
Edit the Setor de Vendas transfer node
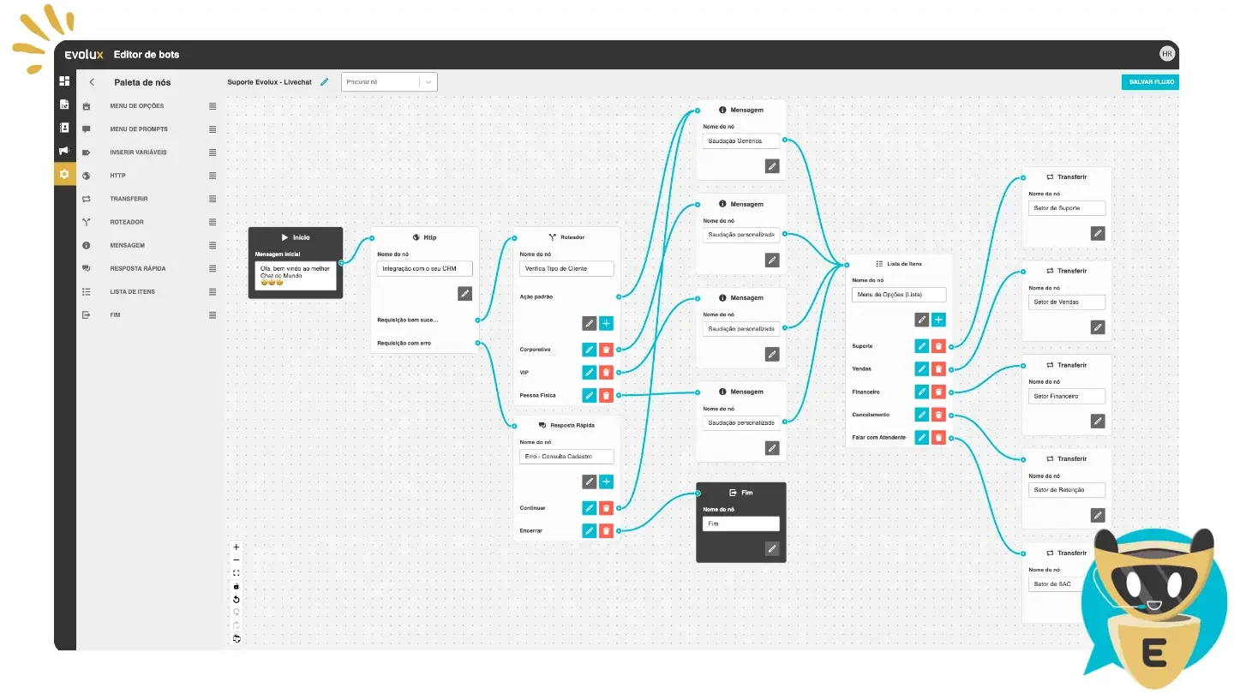(x=1097, y=326)
